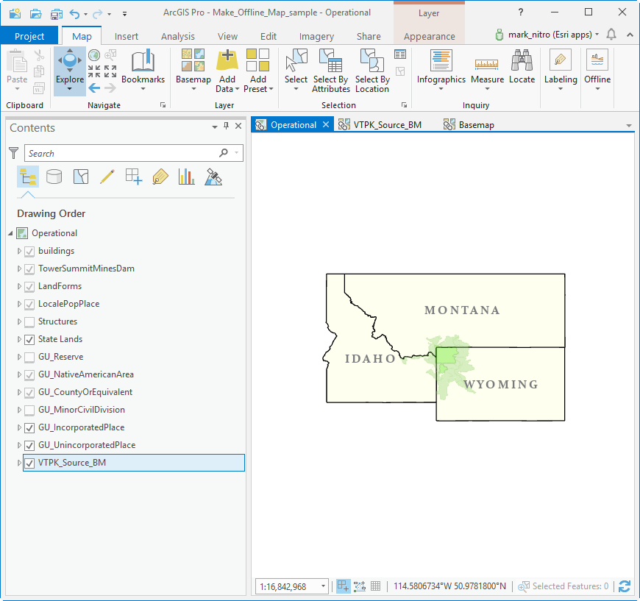Switch to List By Selection
Image resolution: width=640 pixels, height=601 pixels.
tap(81, 177)
